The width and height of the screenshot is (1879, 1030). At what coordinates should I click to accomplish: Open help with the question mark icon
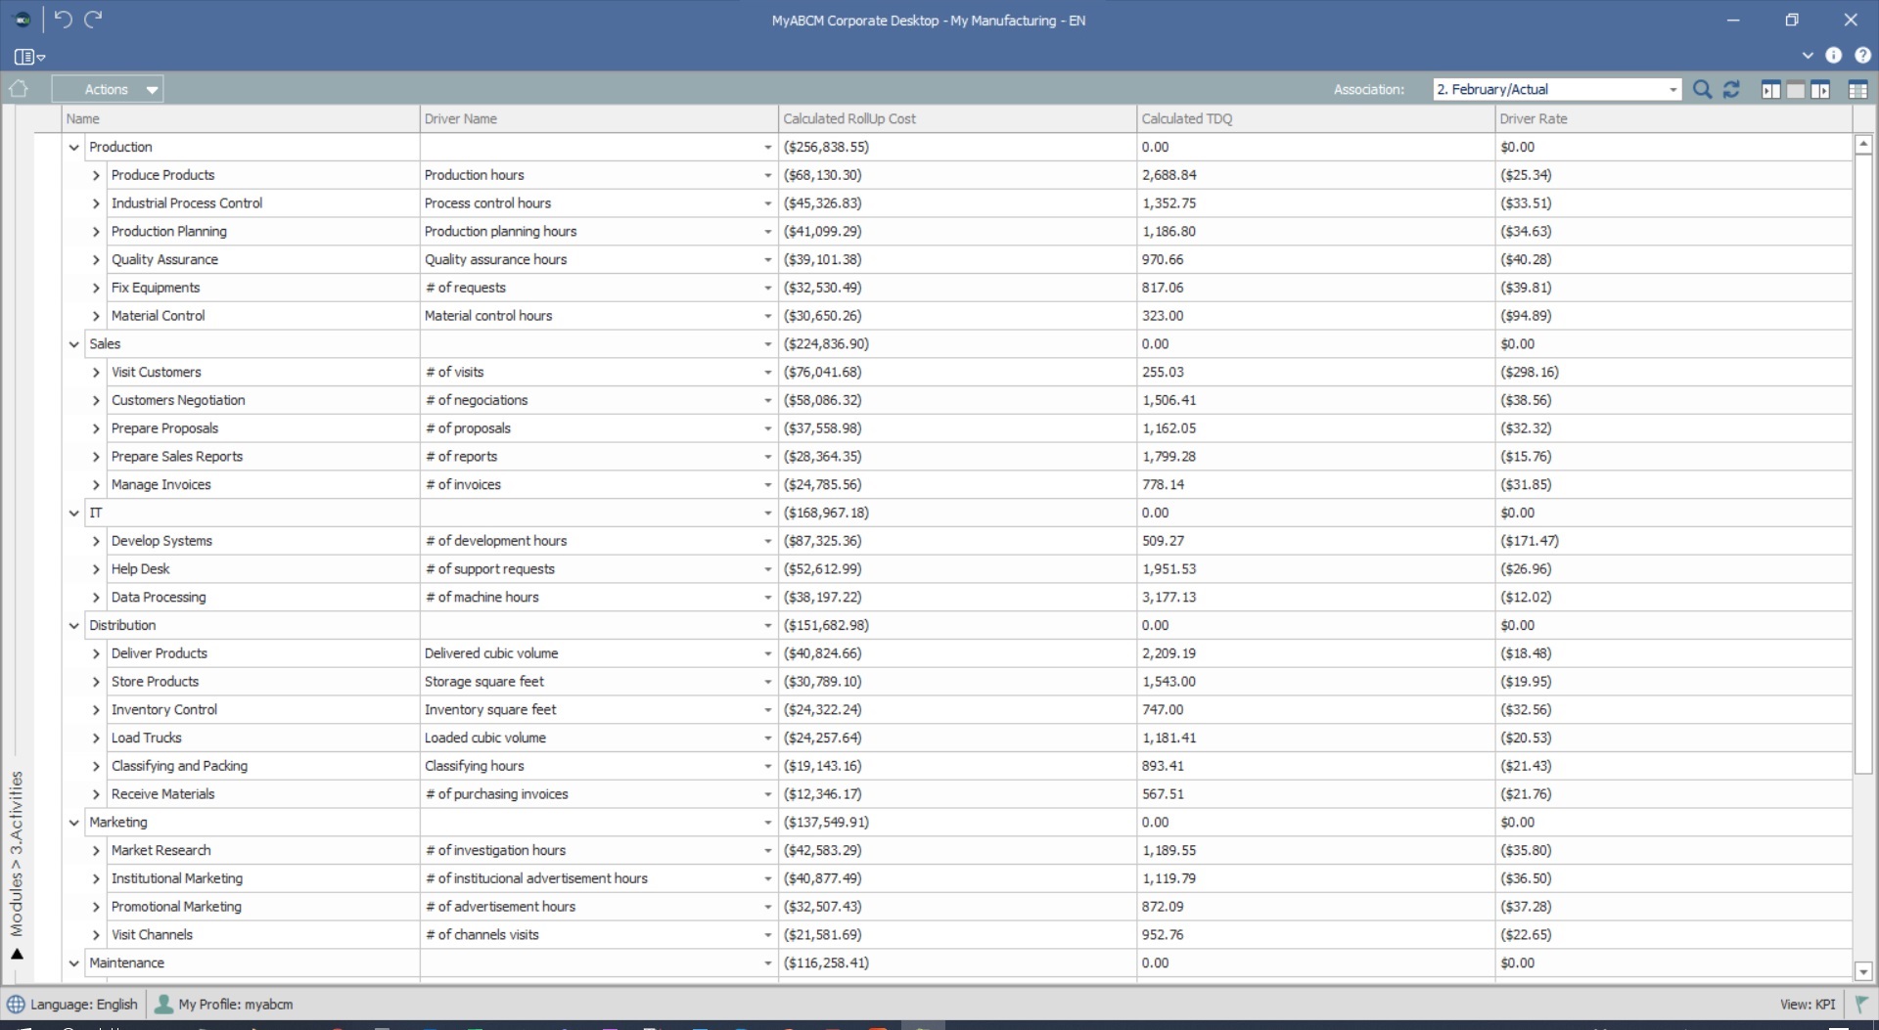click(1862, 56)
